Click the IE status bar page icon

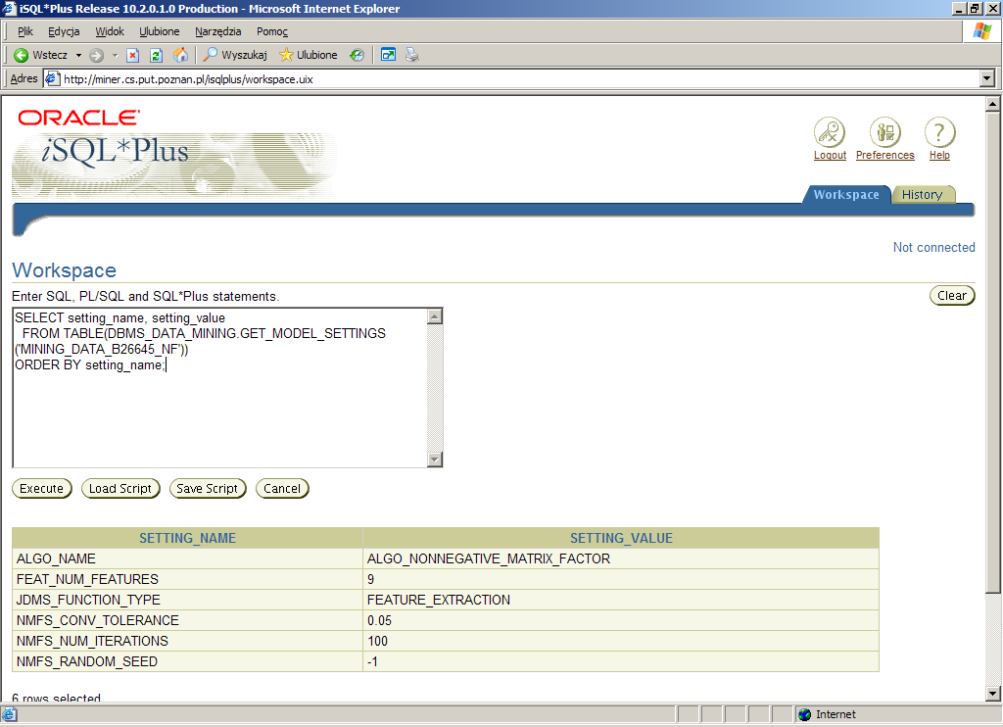(10, 714)
